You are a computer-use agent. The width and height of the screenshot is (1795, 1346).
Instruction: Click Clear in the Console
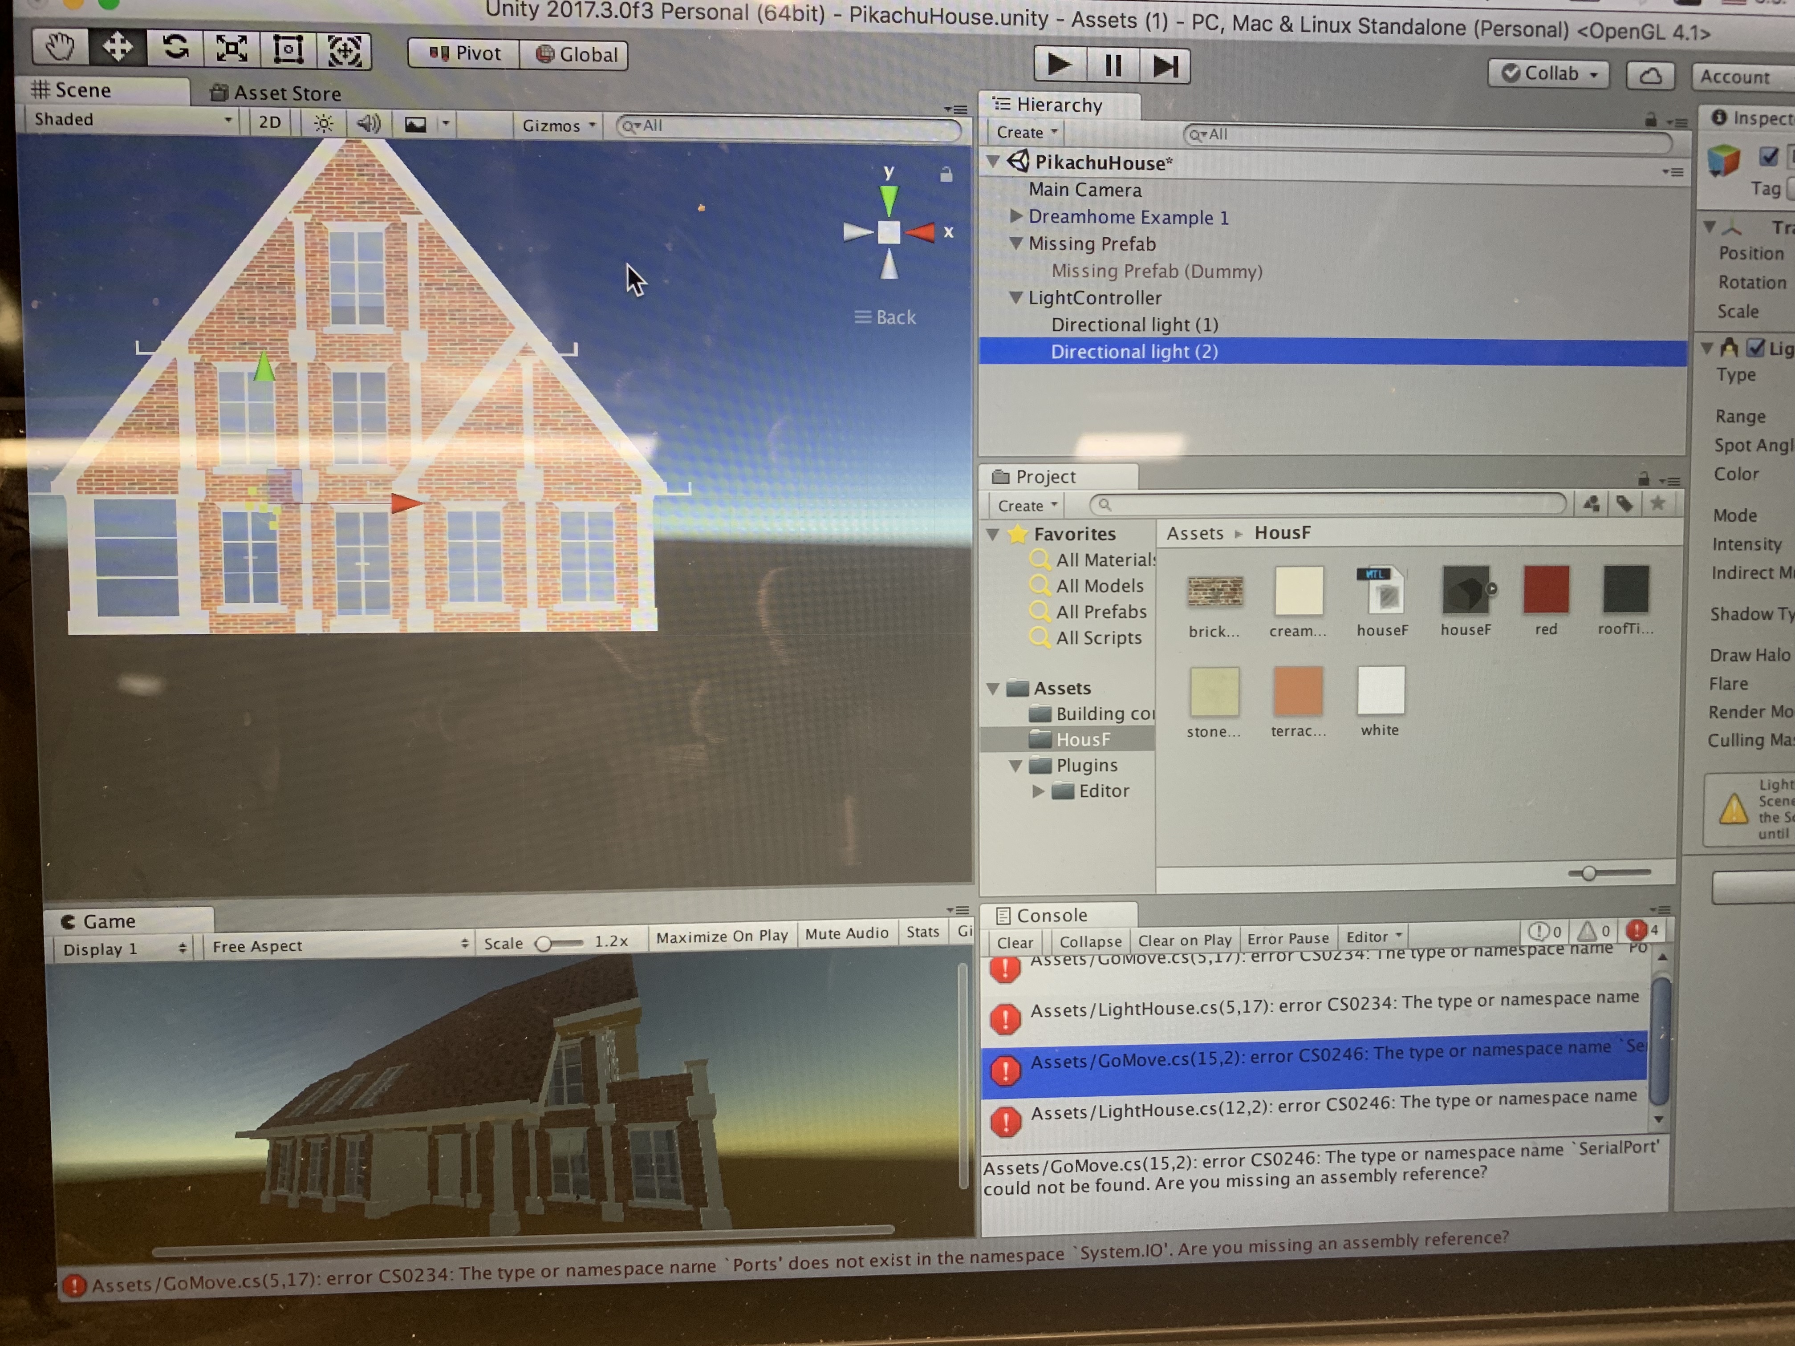click(1014, 942)
